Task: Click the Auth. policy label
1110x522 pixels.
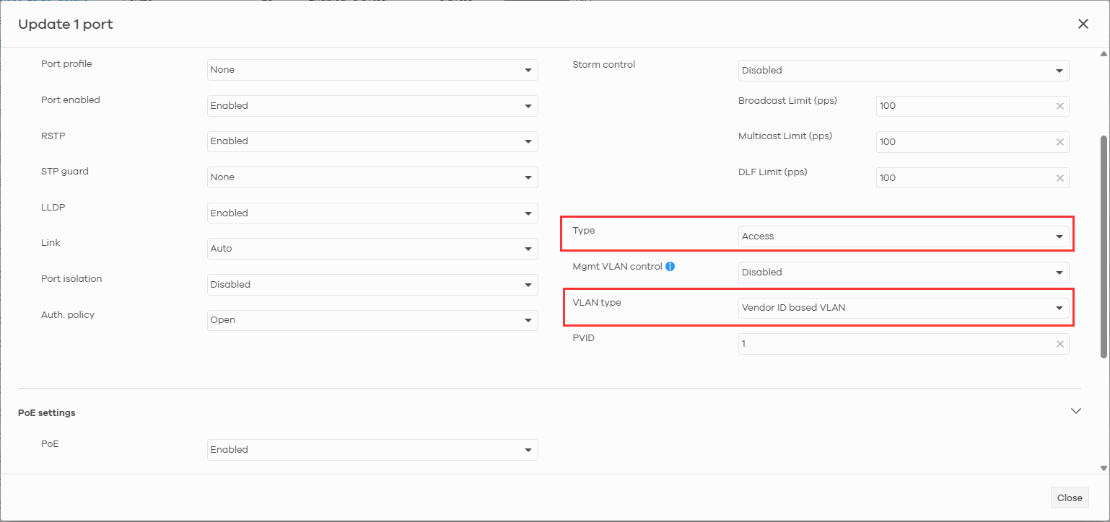Action: pos(68,315)
